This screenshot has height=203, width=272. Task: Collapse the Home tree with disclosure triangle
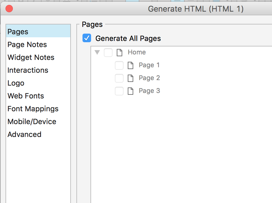tap(97, 52)
